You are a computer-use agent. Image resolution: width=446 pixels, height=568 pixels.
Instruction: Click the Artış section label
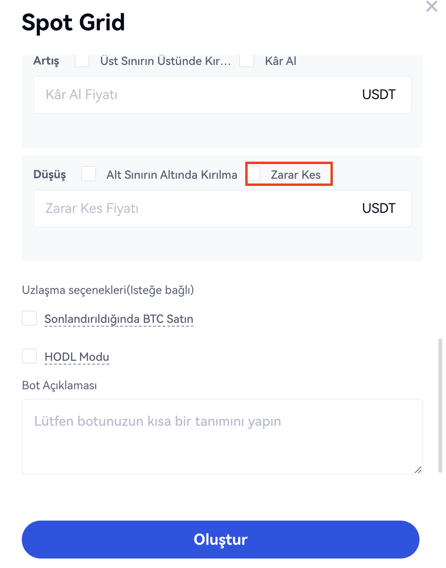pyautogui.click(x=46, y=61)
